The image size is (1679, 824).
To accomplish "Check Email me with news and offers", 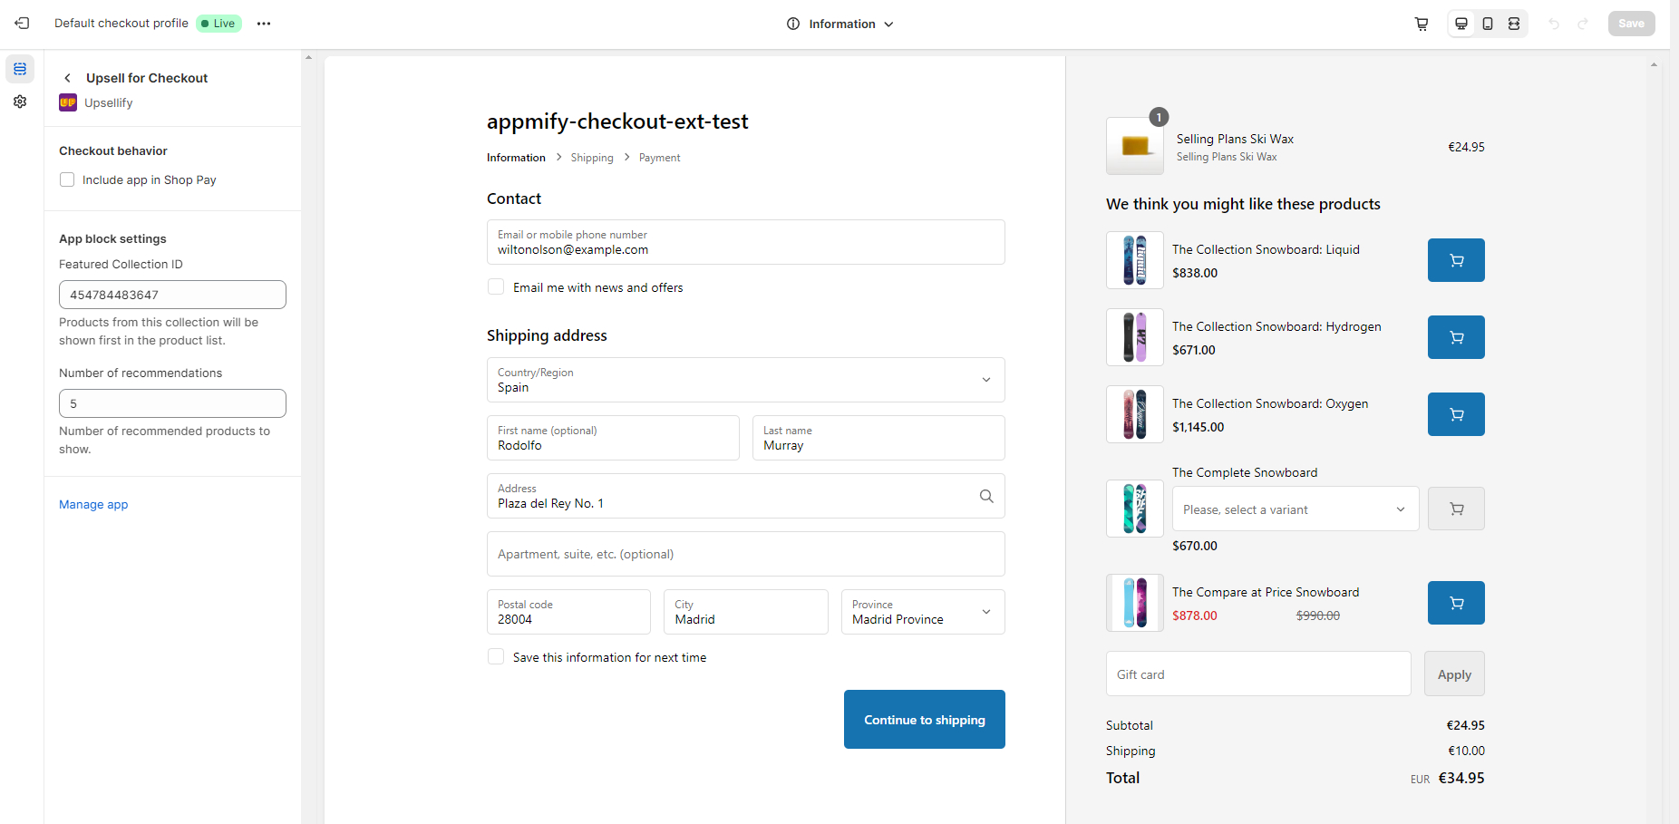I will click(496, 287).
